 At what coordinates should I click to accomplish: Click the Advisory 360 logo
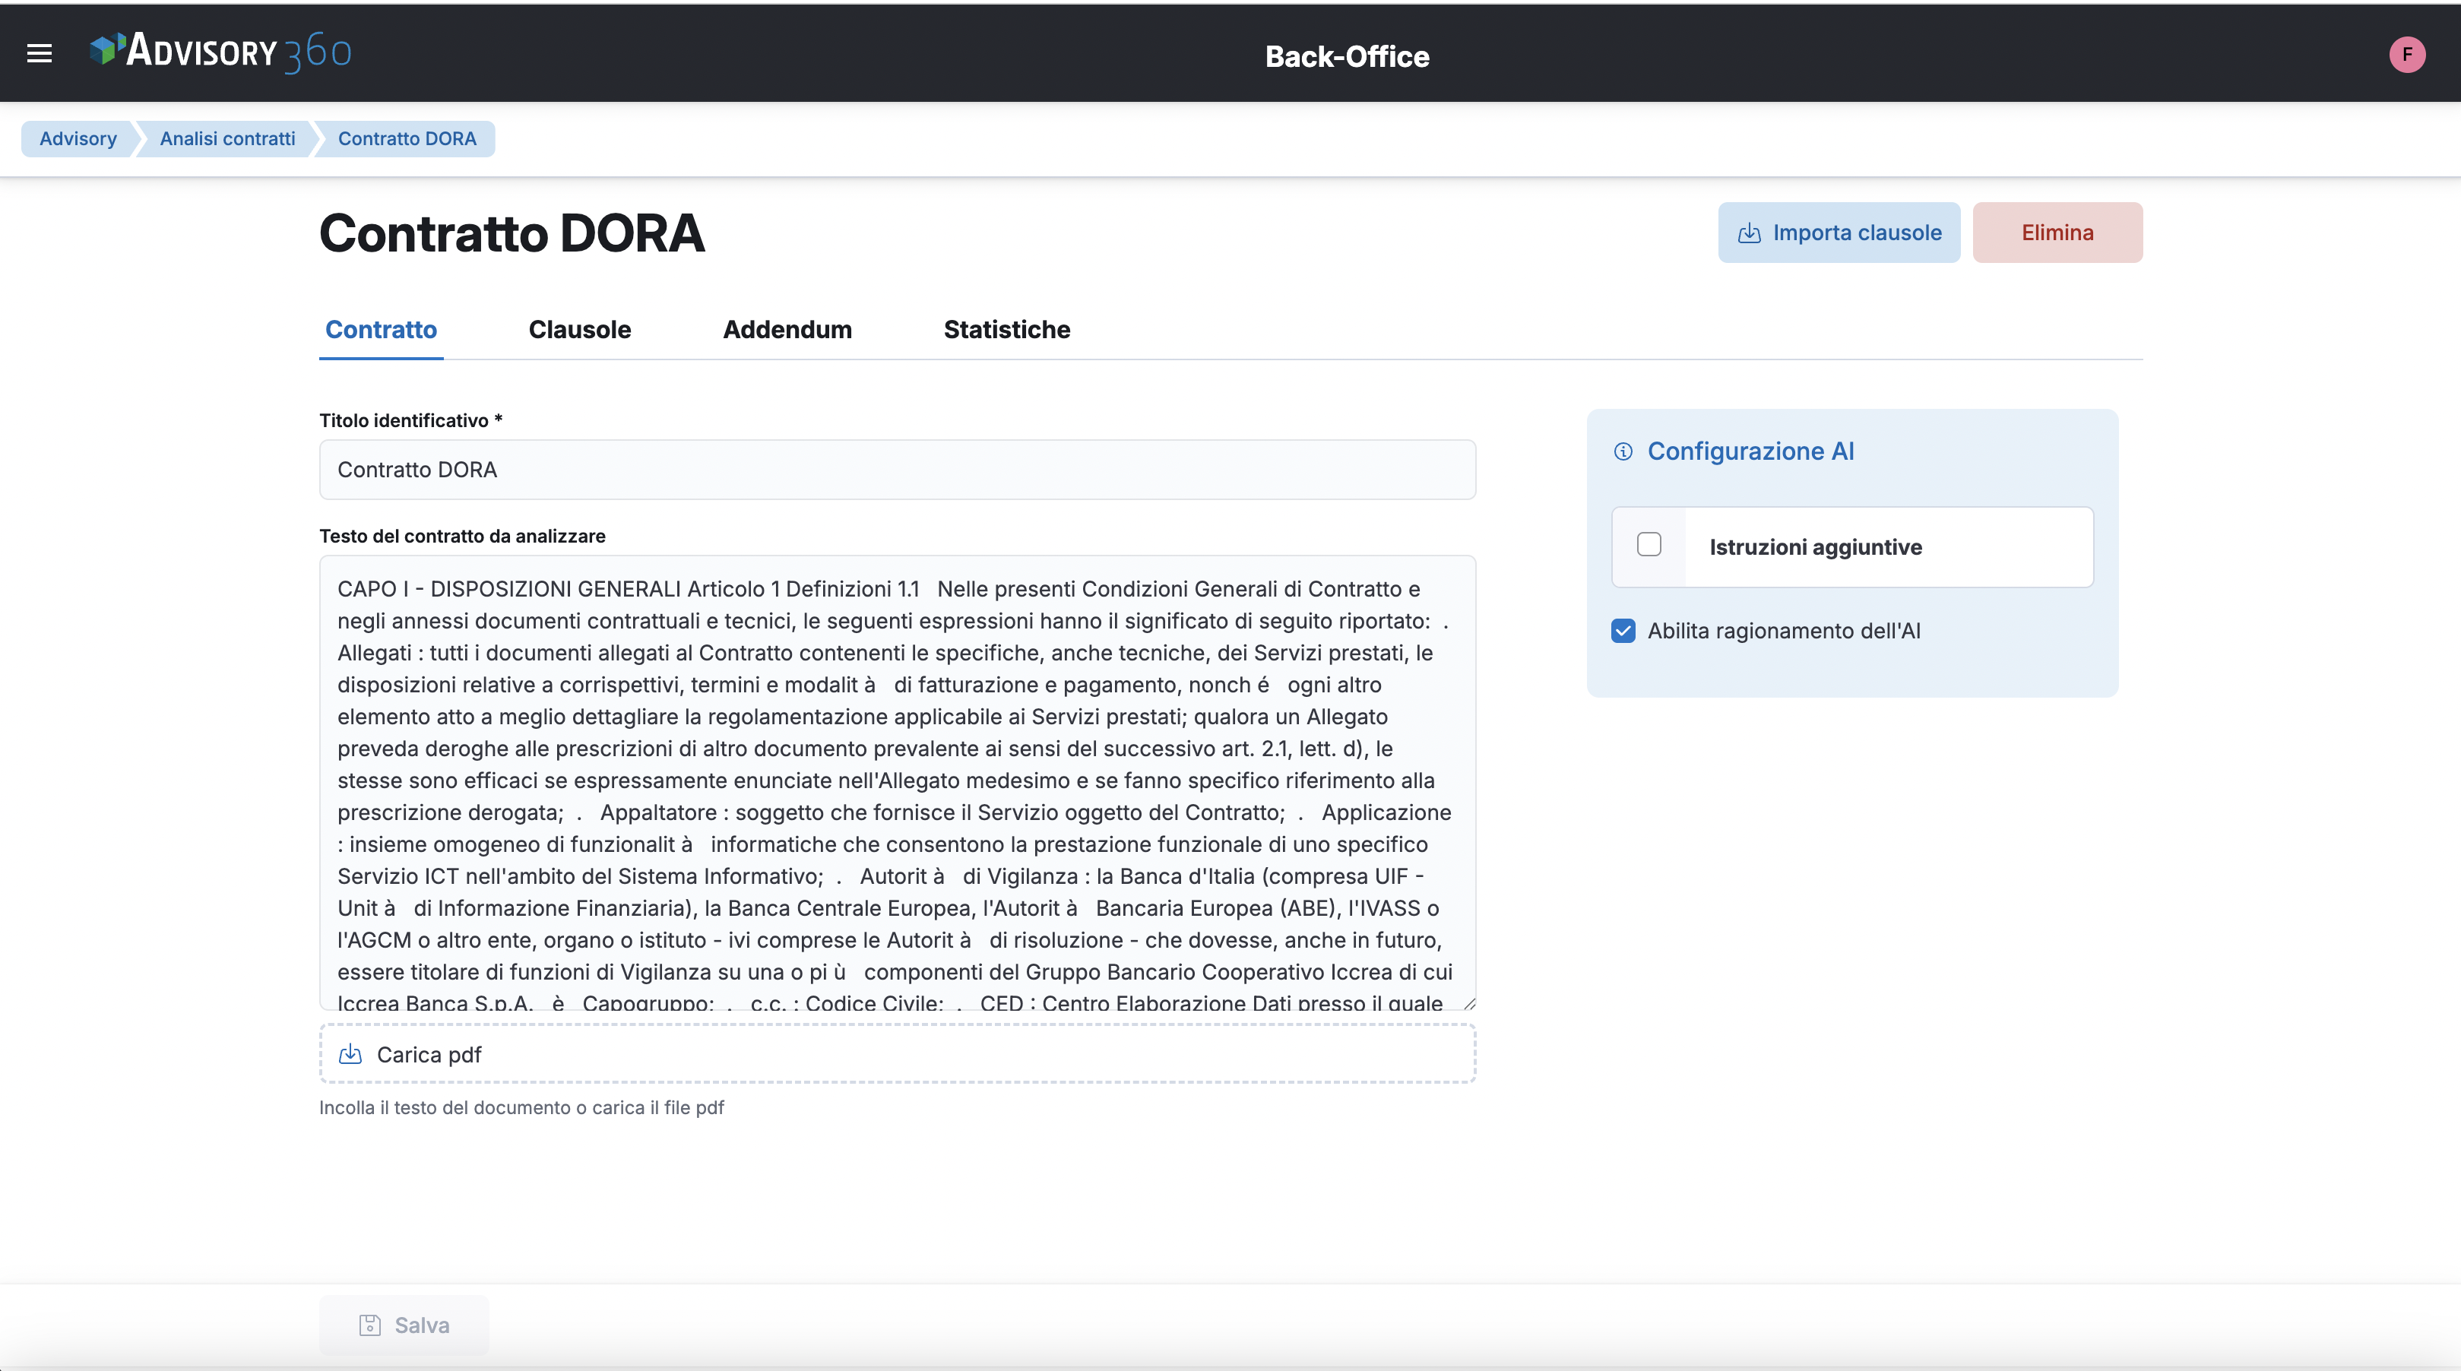pos(220,52)
